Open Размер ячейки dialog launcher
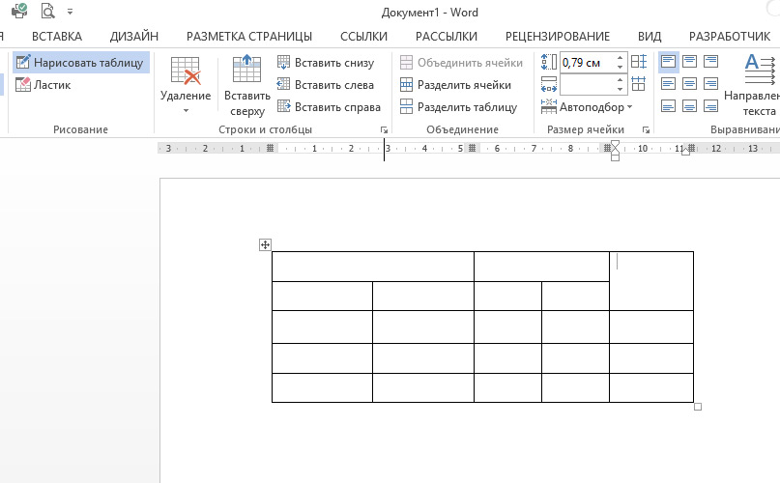Screen dimensions: 780x483 [x=646, y=129]
